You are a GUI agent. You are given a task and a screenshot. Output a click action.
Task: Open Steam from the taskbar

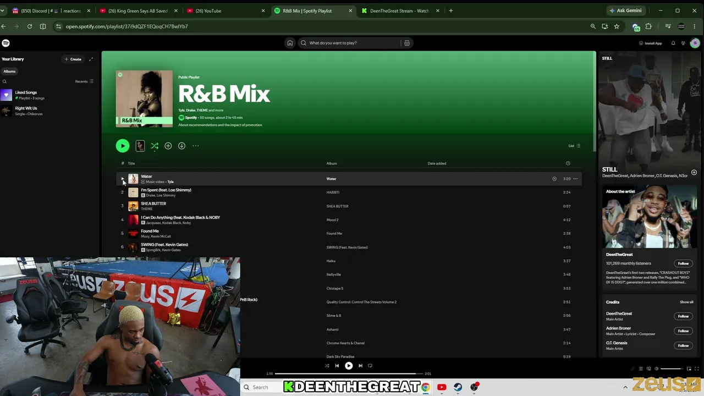click(458, 387)
